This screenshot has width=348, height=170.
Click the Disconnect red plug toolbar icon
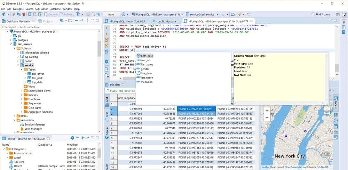pyautogui.click(x=24, y=14)
